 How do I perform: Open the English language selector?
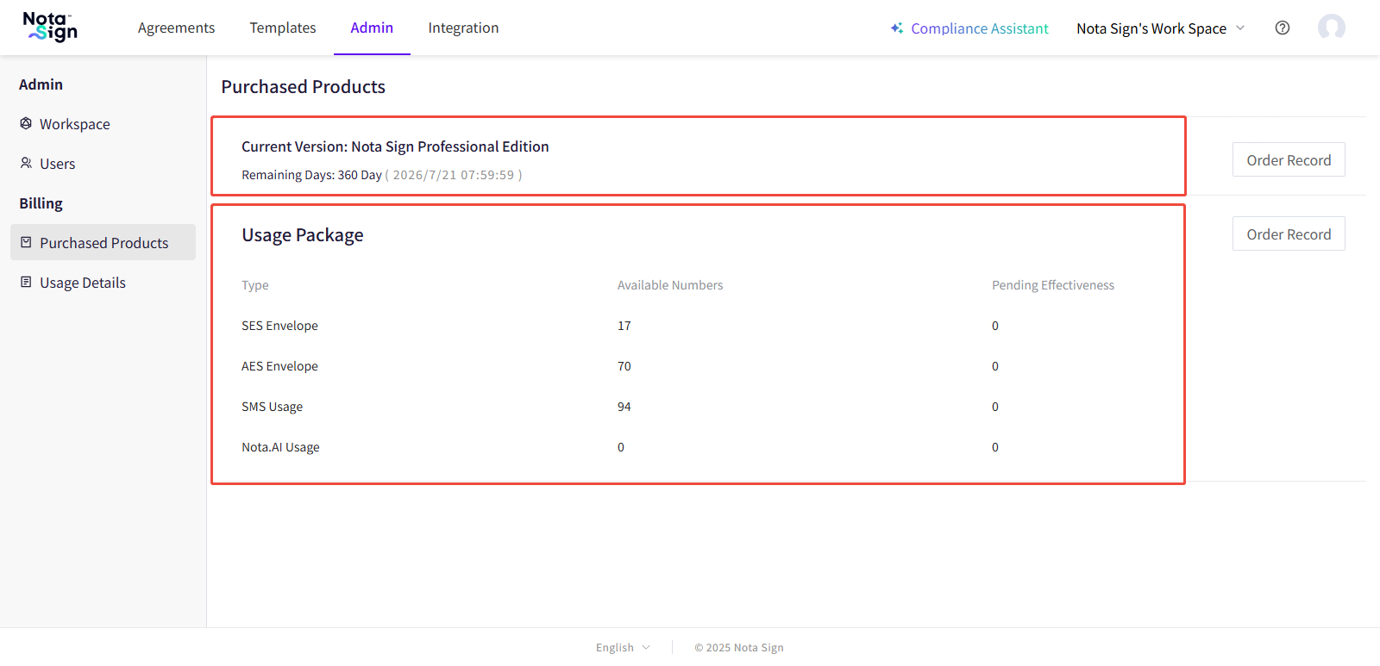click(622, 648)
